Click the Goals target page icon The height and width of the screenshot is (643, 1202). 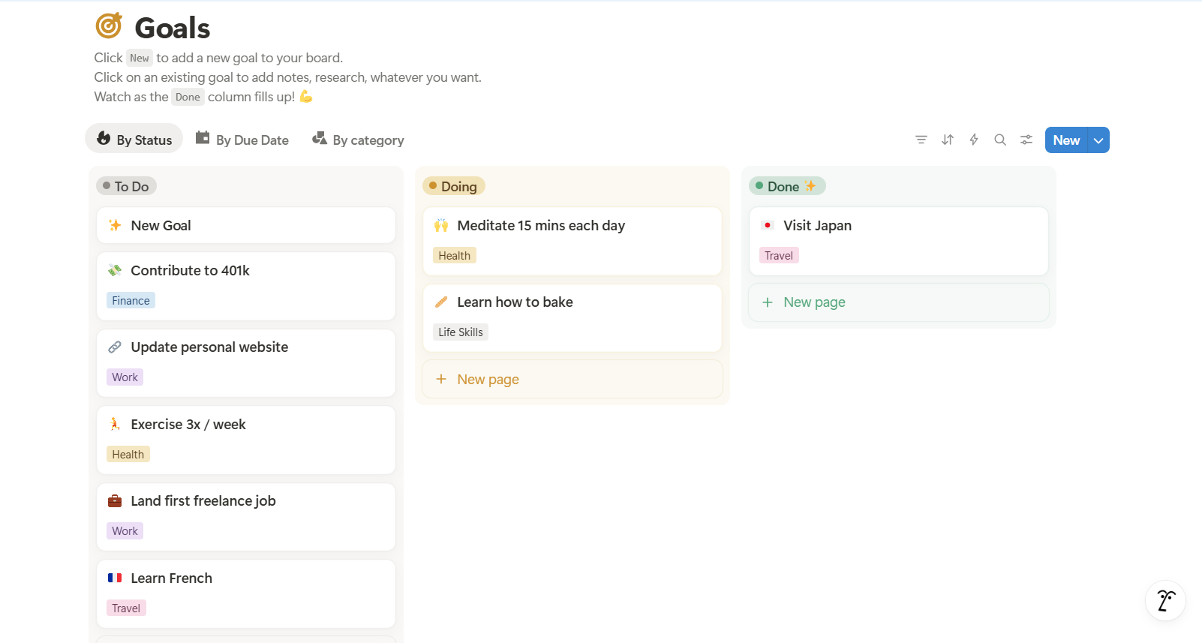pos(109,26)
